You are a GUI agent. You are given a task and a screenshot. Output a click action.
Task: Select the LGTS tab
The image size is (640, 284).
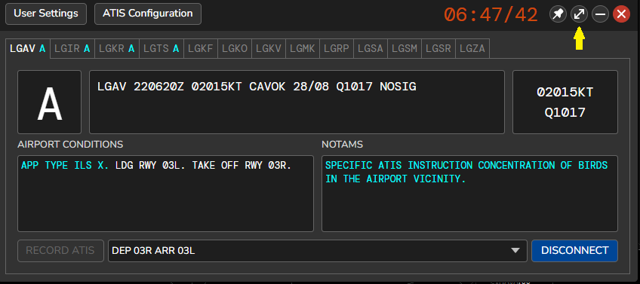pos(162,49)
